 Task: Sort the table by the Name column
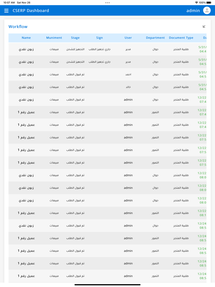(26, 37)
